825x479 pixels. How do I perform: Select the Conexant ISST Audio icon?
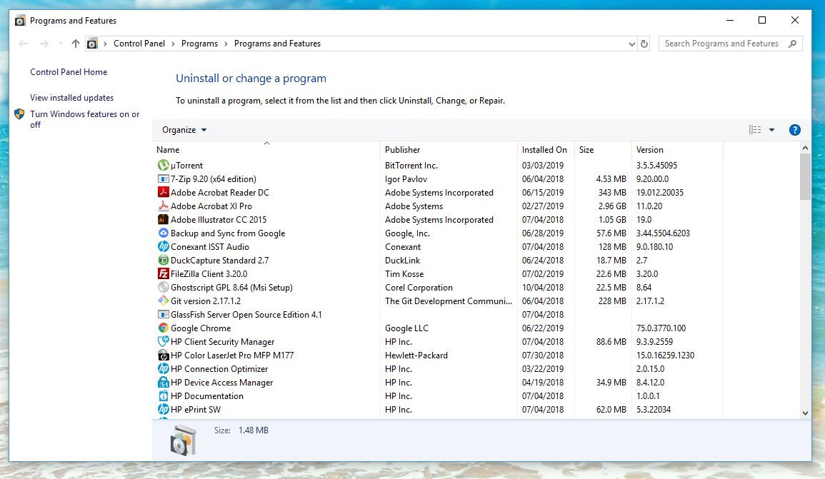(x=163, y=246)
